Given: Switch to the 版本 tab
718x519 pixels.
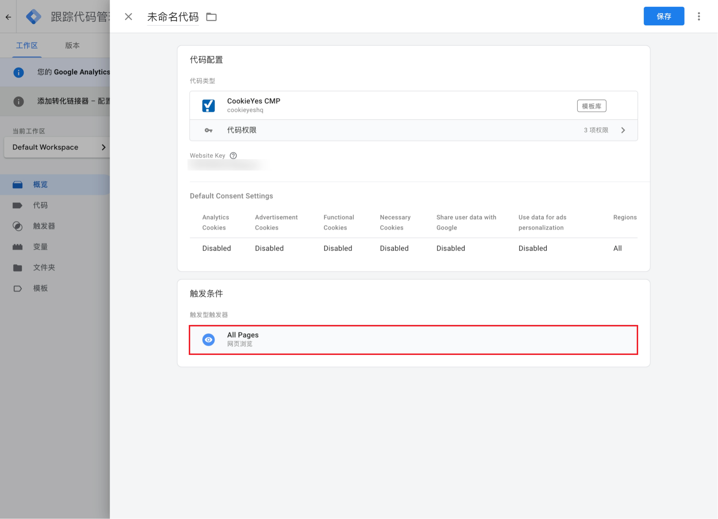Looking at the screenshot, I should 72,46.
